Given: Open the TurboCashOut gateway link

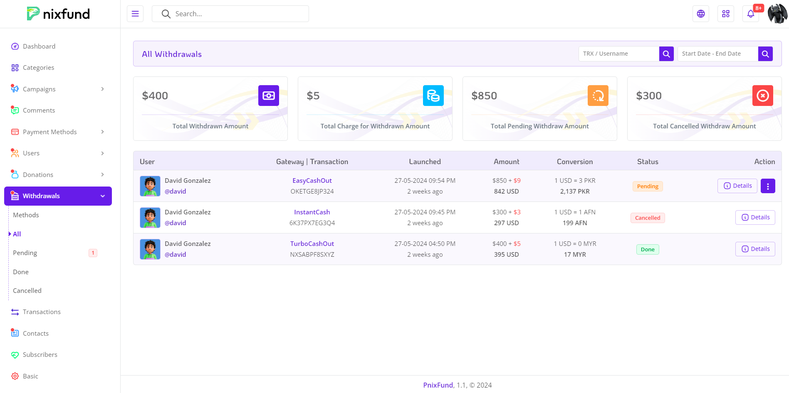Looking at the screenshot, I should click(312, 244).
